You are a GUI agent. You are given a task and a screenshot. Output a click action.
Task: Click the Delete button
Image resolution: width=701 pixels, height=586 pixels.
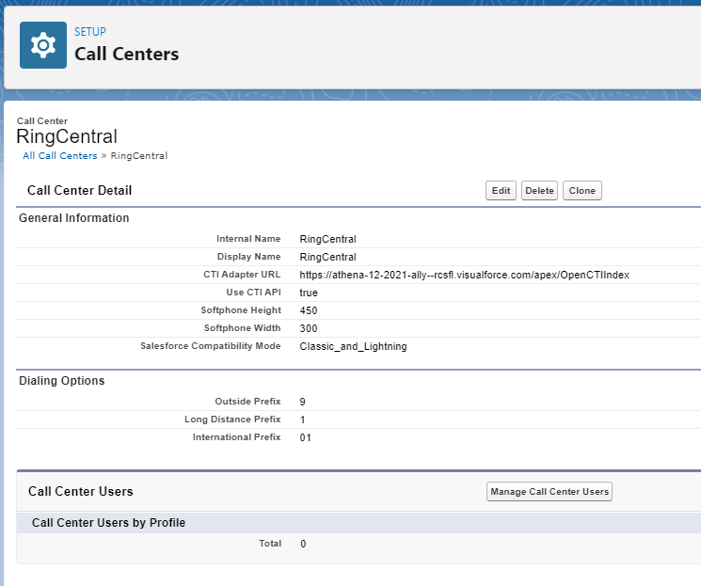point(539,190)
